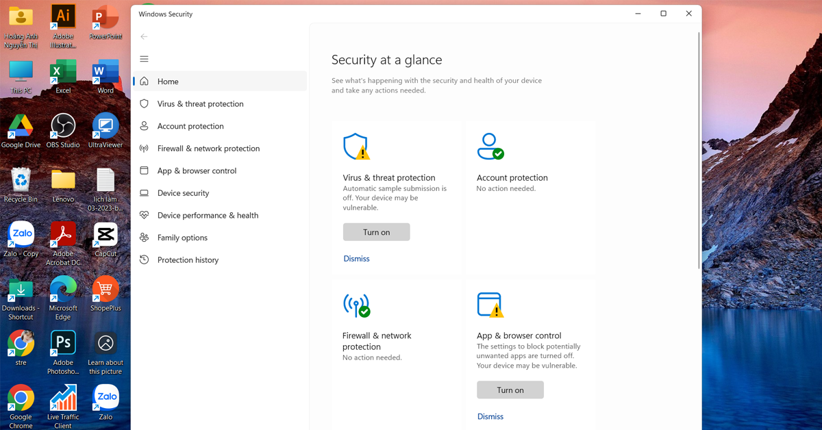
Task: Go to Firewall & network protection sidebar item
Action: [x=208, y=149]
